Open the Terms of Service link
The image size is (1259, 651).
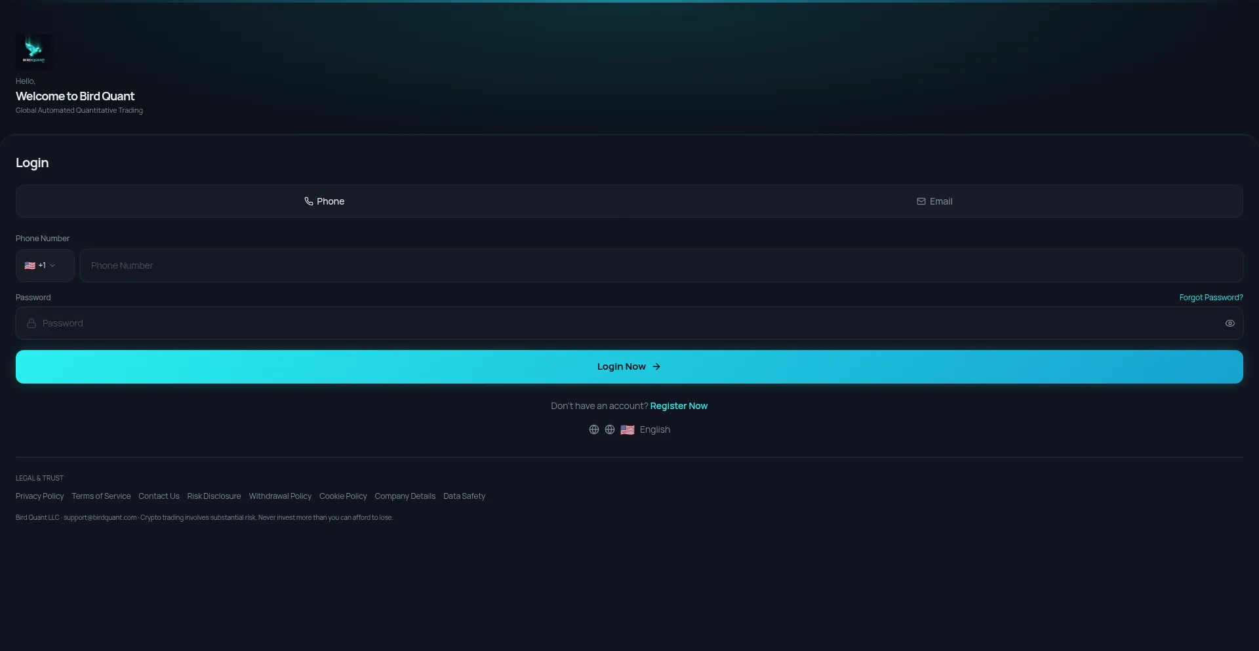tap(101, 496)
